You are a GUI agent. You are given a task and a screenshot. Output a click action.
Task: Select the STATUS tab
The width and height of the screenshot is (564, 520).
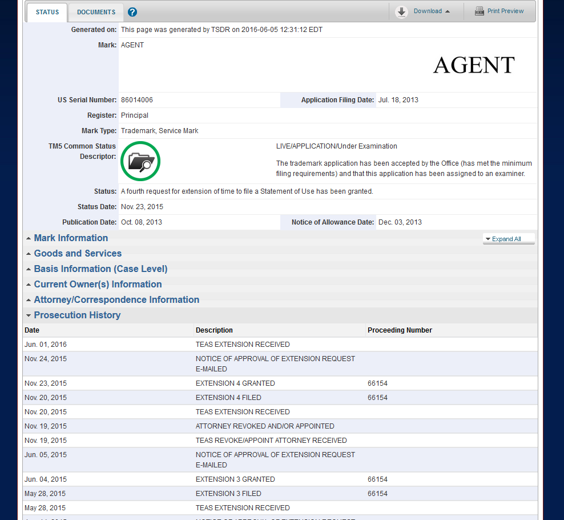coord(47,12)
